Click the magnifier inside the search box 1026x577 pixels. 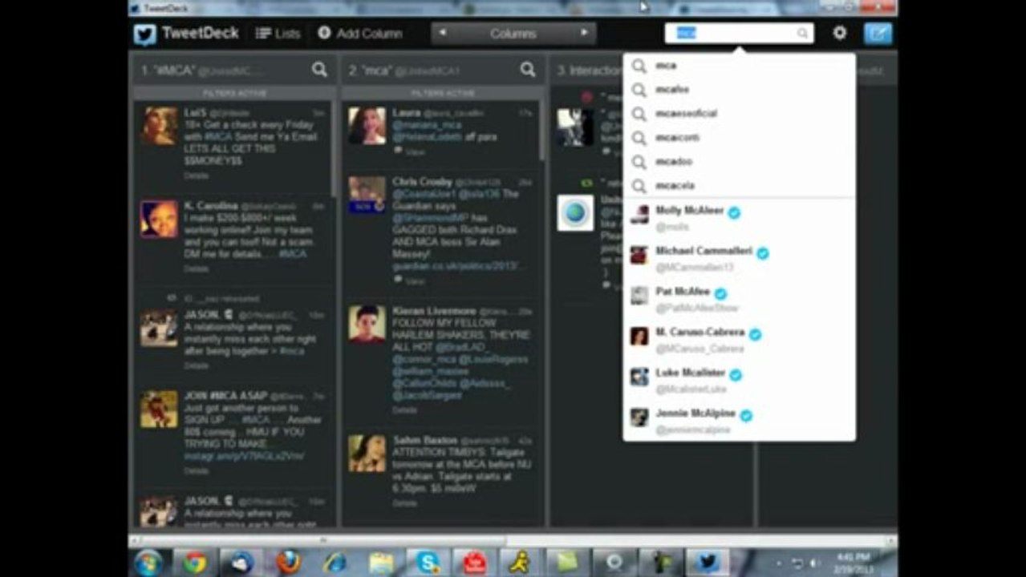802,33
